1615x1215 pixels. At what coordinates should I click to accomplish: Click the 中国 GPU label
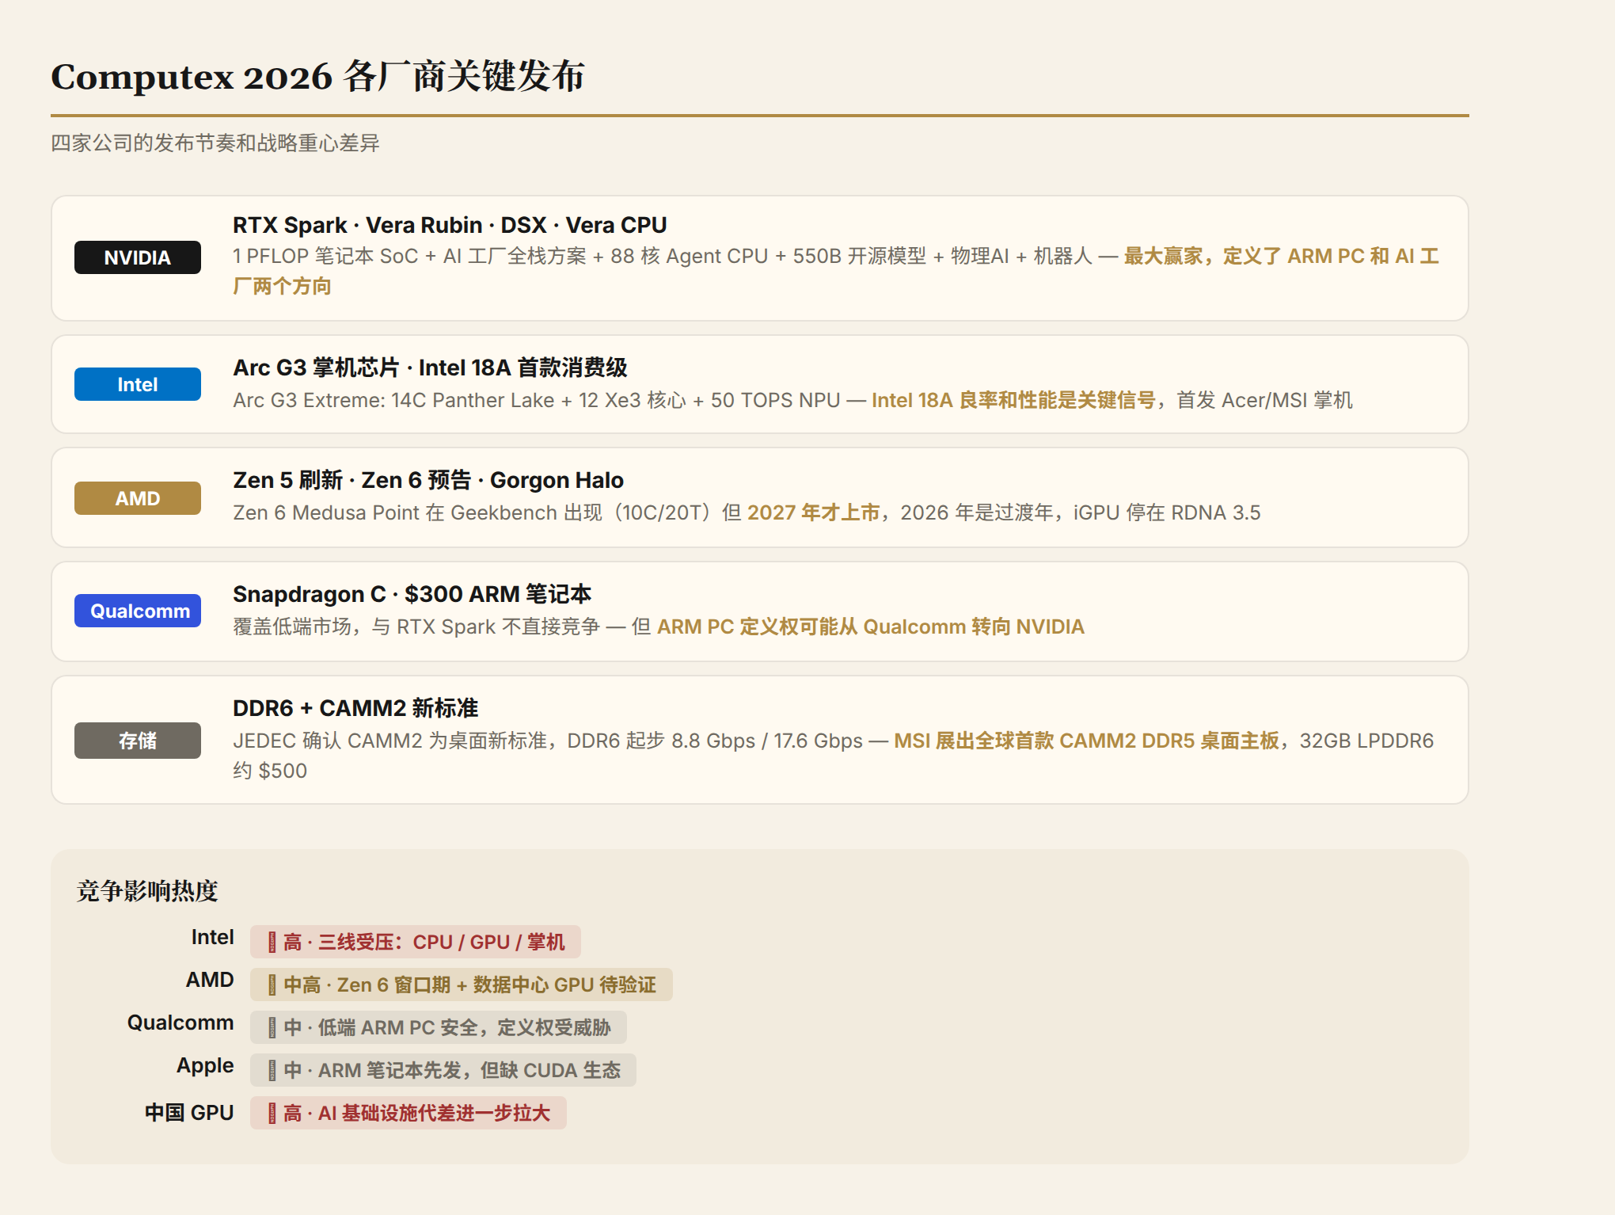pos(189,1113)
